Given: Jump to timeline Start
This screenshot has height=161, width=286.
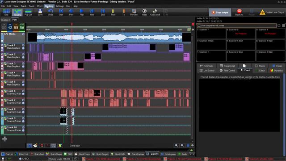Looking at the screenshot, I should (x=61, y=13).
